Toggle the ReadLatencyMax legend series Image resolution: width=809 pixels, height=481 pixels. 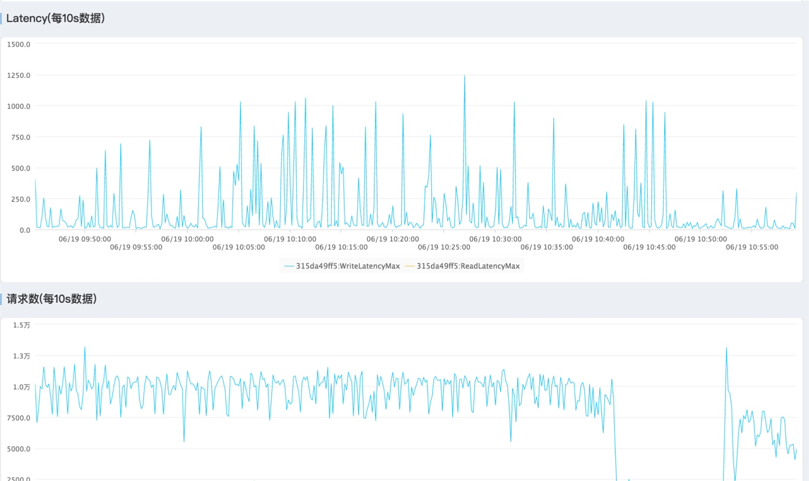(462, 266)
